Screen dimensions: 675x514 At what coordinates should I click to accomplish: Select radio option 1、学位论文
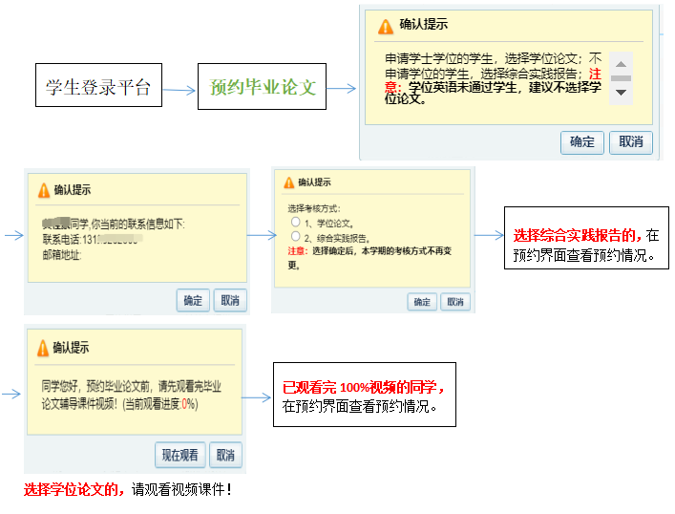[295, 223]
